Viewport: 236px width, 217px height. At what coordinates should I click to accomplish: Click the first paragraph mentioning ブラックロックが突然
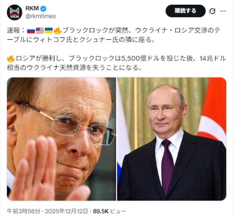point(114,35)
